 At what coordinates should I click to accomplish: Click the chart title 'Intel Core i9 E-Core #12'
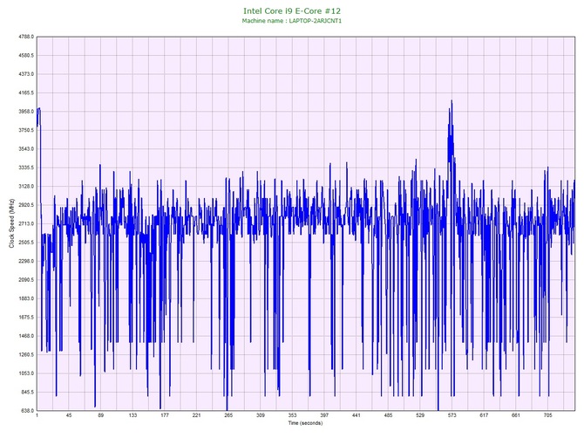point(292,11)
